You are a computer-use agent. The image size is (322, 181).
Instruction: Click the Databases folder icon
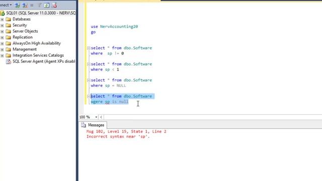click(x=8, y=19)
